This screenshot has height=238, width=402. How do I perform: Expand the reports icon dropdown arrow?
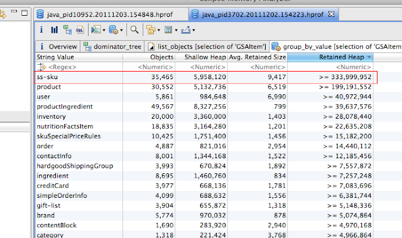(x=104, y=30)
